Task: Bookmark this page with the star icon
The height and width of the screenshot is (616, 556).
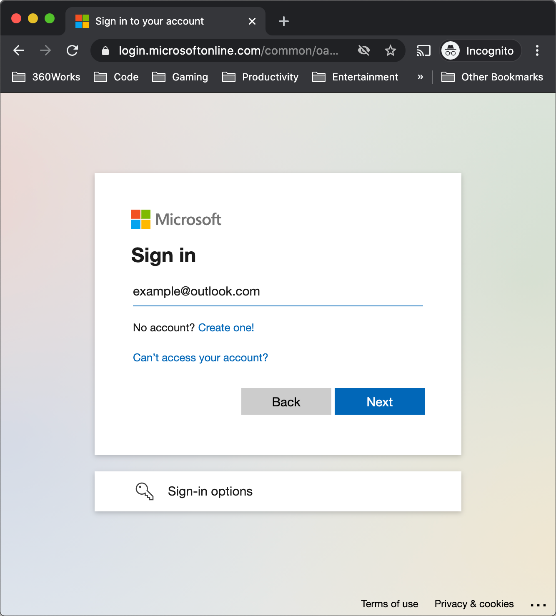Action: coord(391,50)
